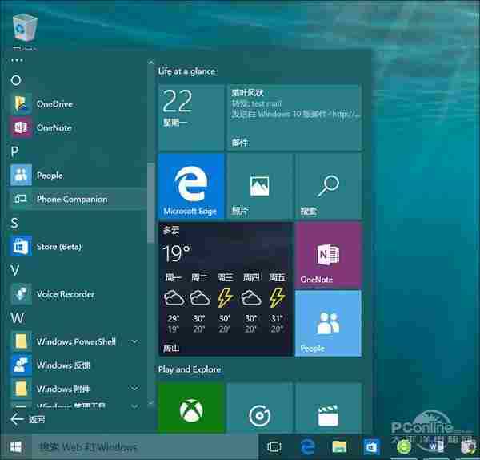Open OneNote in the app list
This screenshot has height=460, width=480.
[54, 127]
